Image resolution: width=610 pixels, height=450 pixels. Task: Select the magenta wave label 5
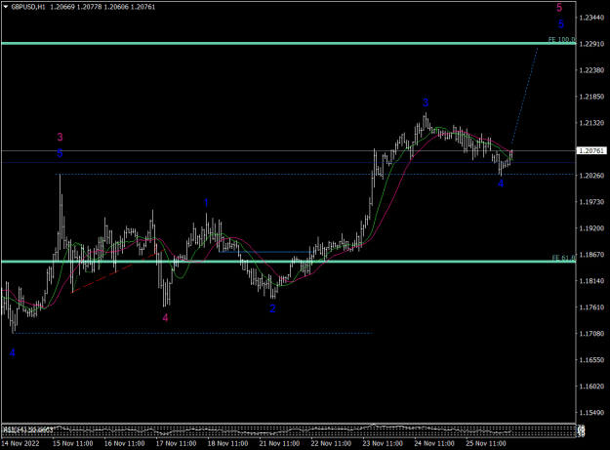point(559,8)
